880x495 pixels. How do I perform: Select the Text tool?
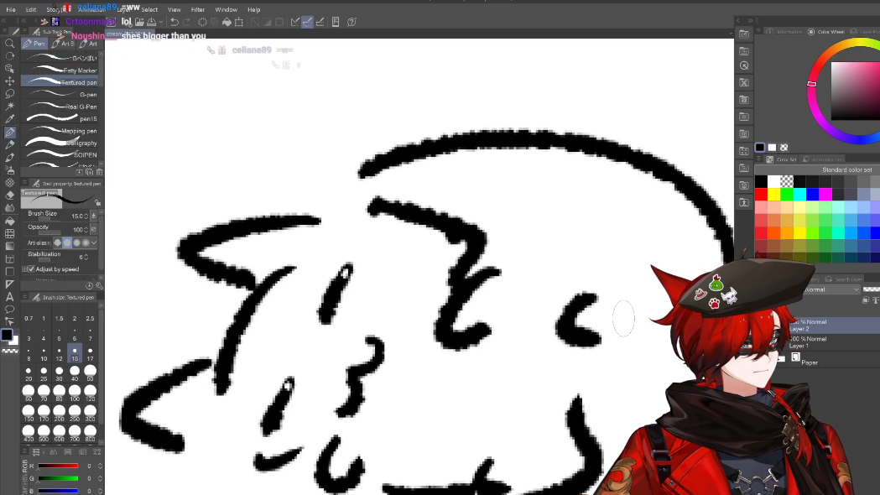[9, 297]
